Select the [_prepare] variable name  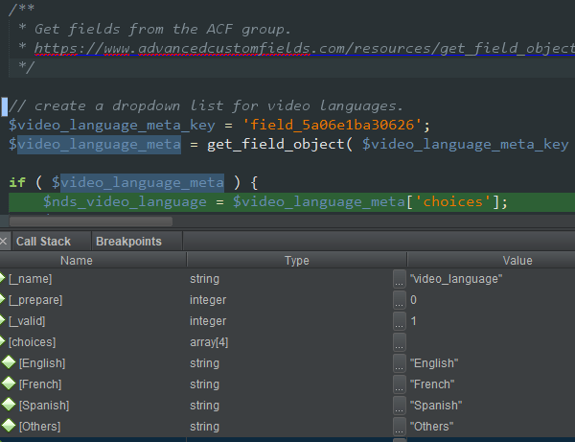click(x=35, y=300)
